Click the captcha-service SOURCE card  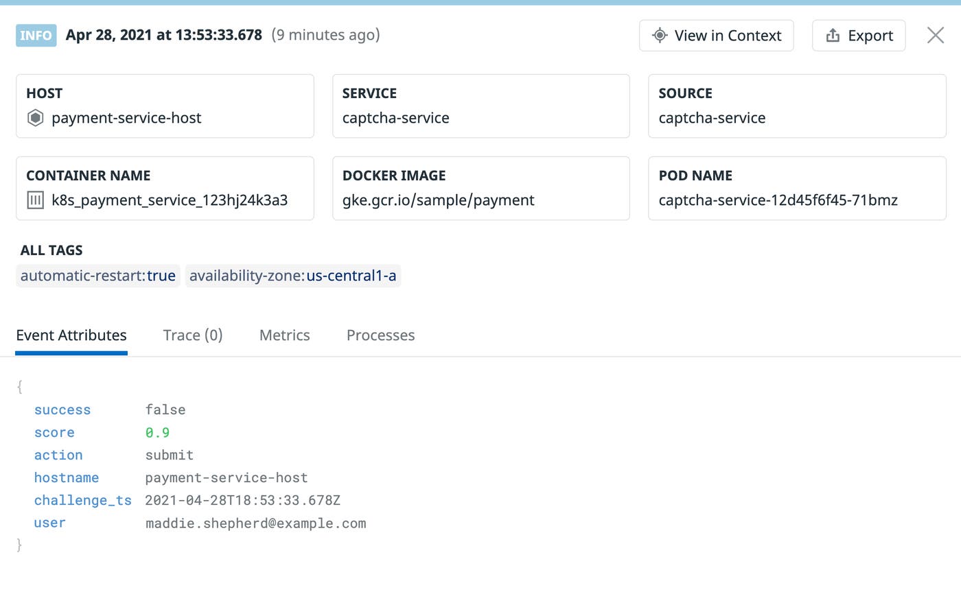point(796,106)
